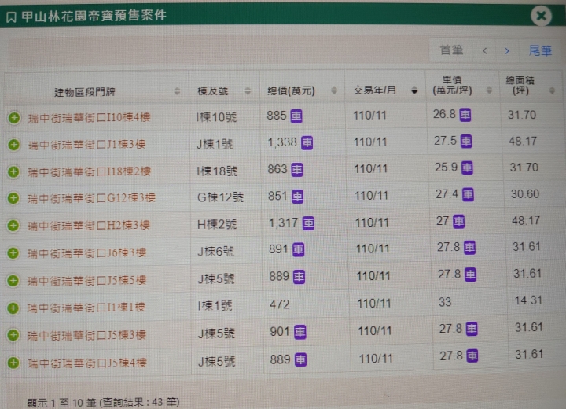Open address link 瑞中街瑞華街口J5棟3樓
Image resolution: width=566 pixels, height=409 pixels.
tap(86, 335)
